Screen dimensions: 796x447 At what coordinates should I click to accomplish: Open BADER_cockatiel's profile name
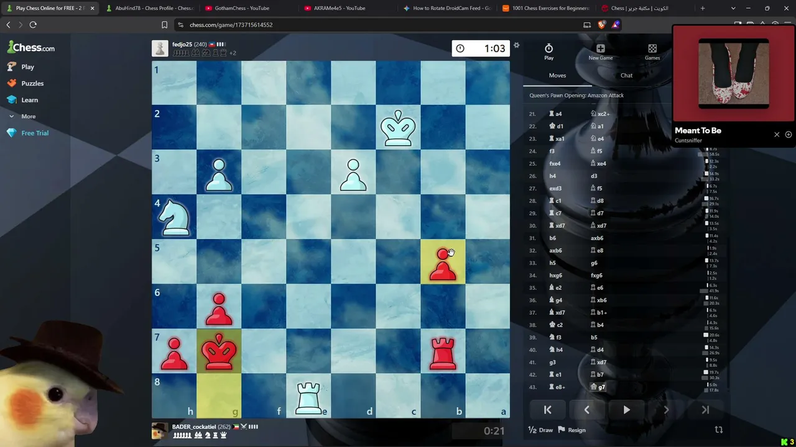[194, 427]
